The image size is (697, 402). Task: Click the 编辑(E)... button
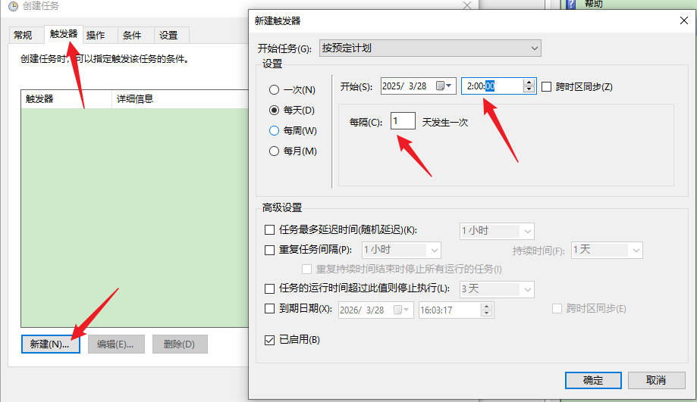click(x=116, y=344)
